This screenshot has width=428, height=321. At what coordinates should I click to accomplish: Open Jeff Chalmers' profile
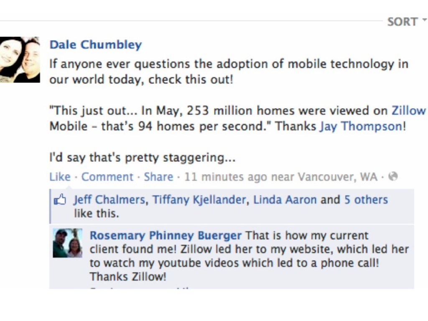(110, 200)
